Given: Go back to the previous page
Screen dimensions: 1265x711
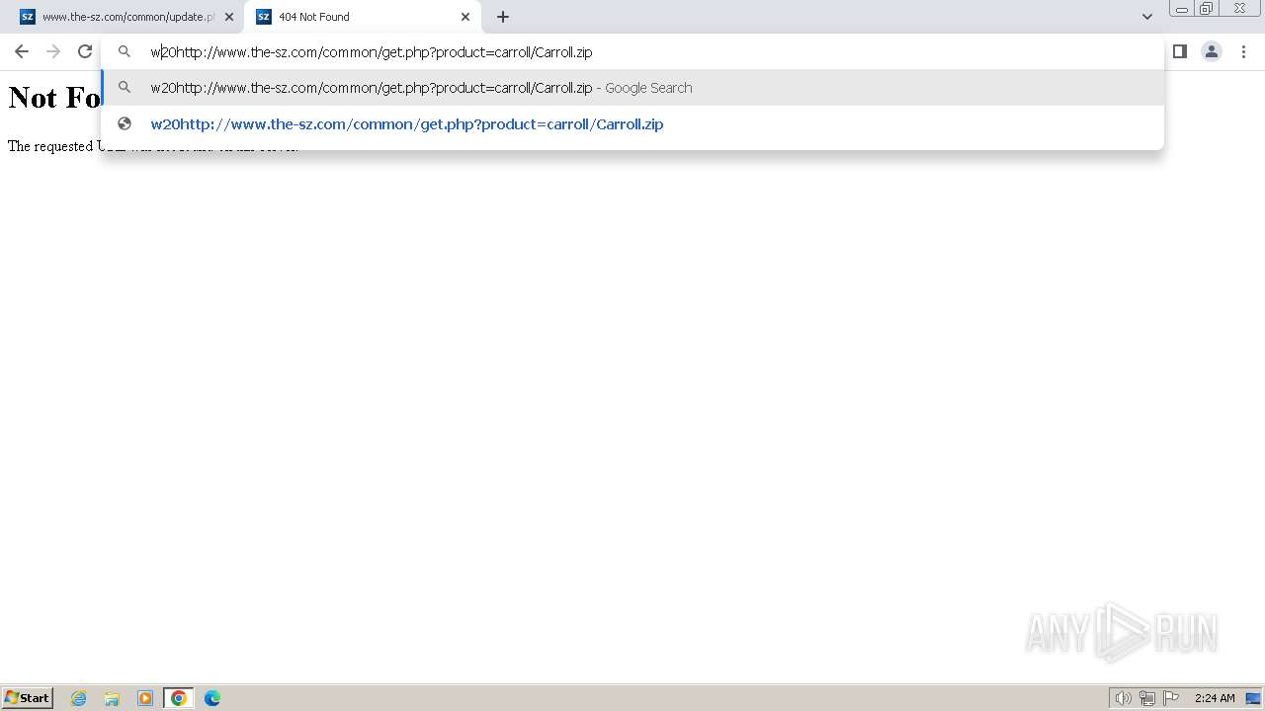Looking at the screenshot, I should coord(22,51).
